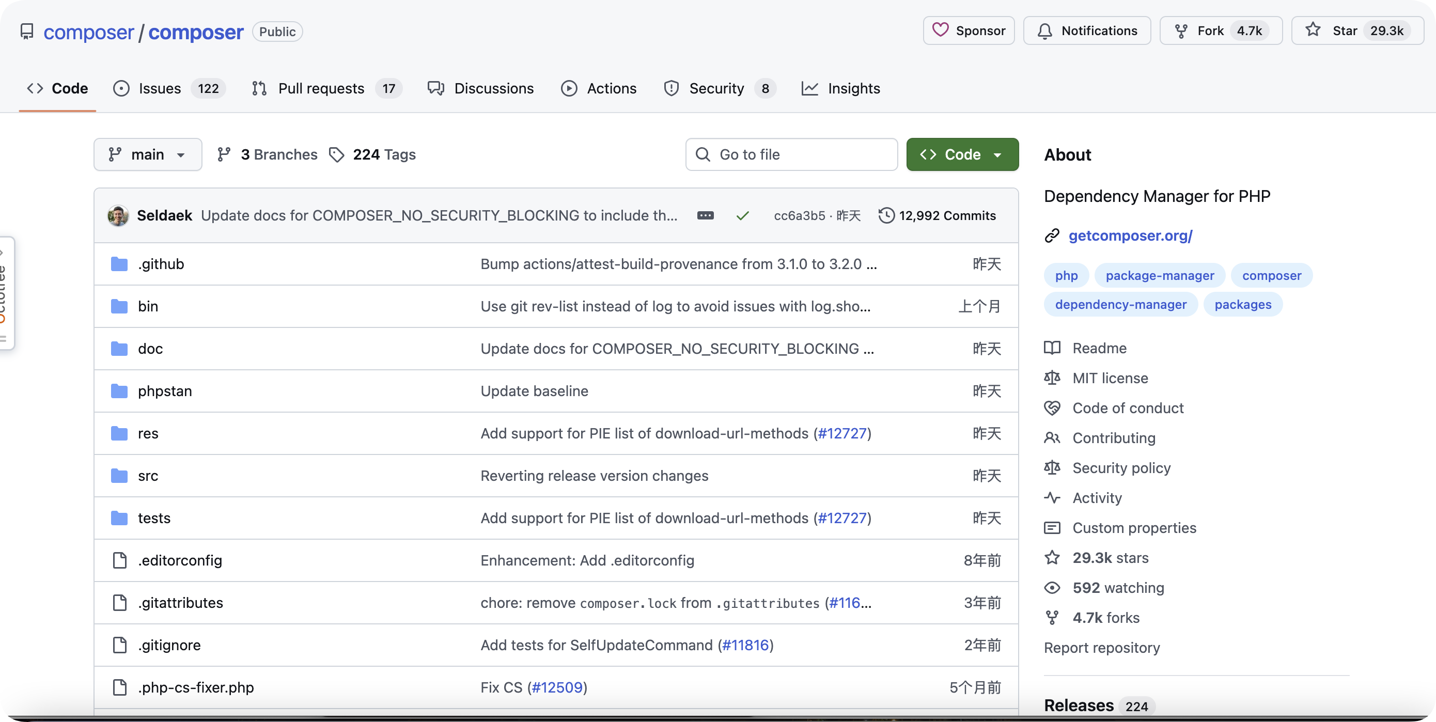Click the 592 watching eye icon
Image resolution: width=1436 pixels, height=722 pixels.
1052,588
